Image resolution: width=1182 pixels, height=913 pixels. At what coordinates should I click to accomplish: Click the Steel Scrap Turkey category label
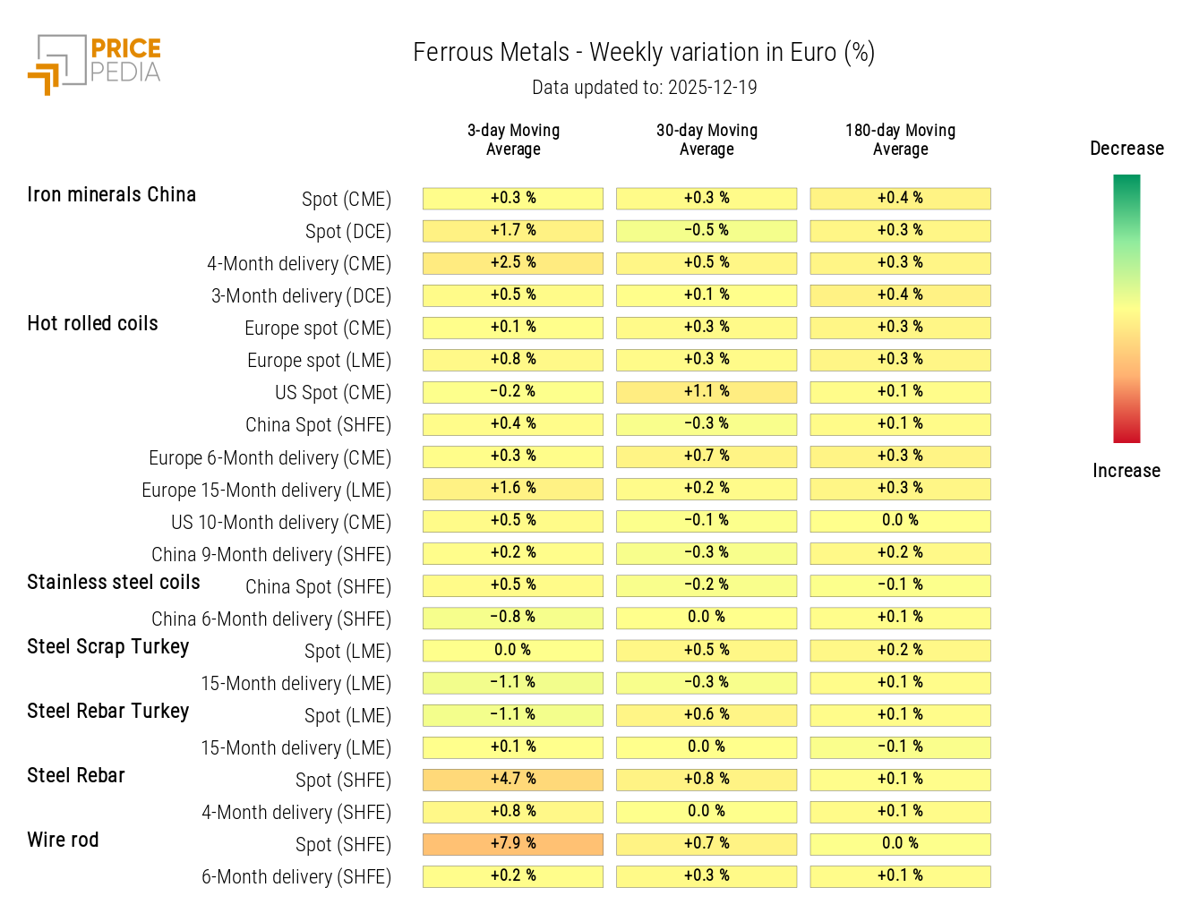[x=107, y=647]
